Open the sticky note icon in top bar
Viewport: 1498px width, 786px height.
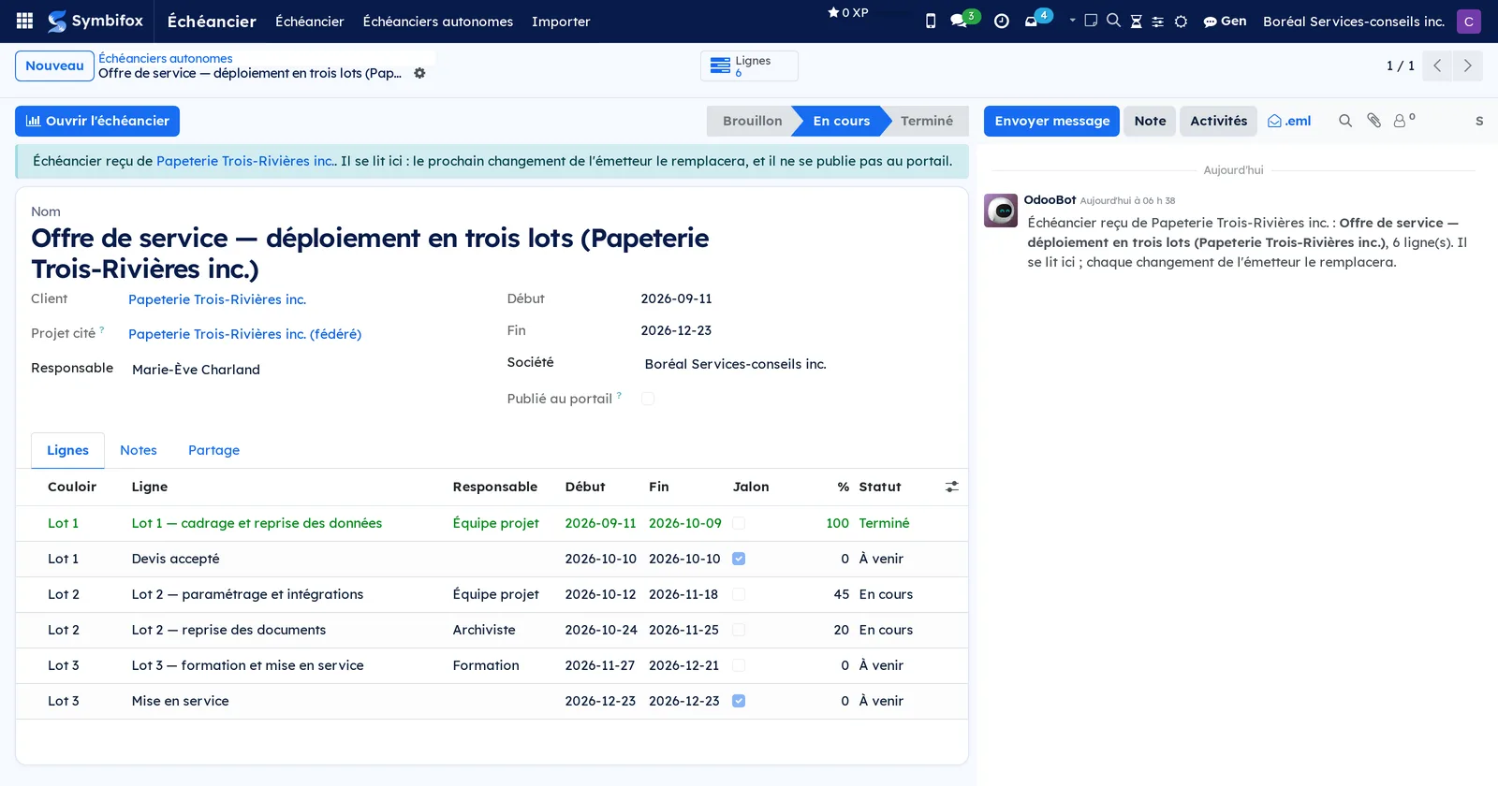tap(1091, 21)
